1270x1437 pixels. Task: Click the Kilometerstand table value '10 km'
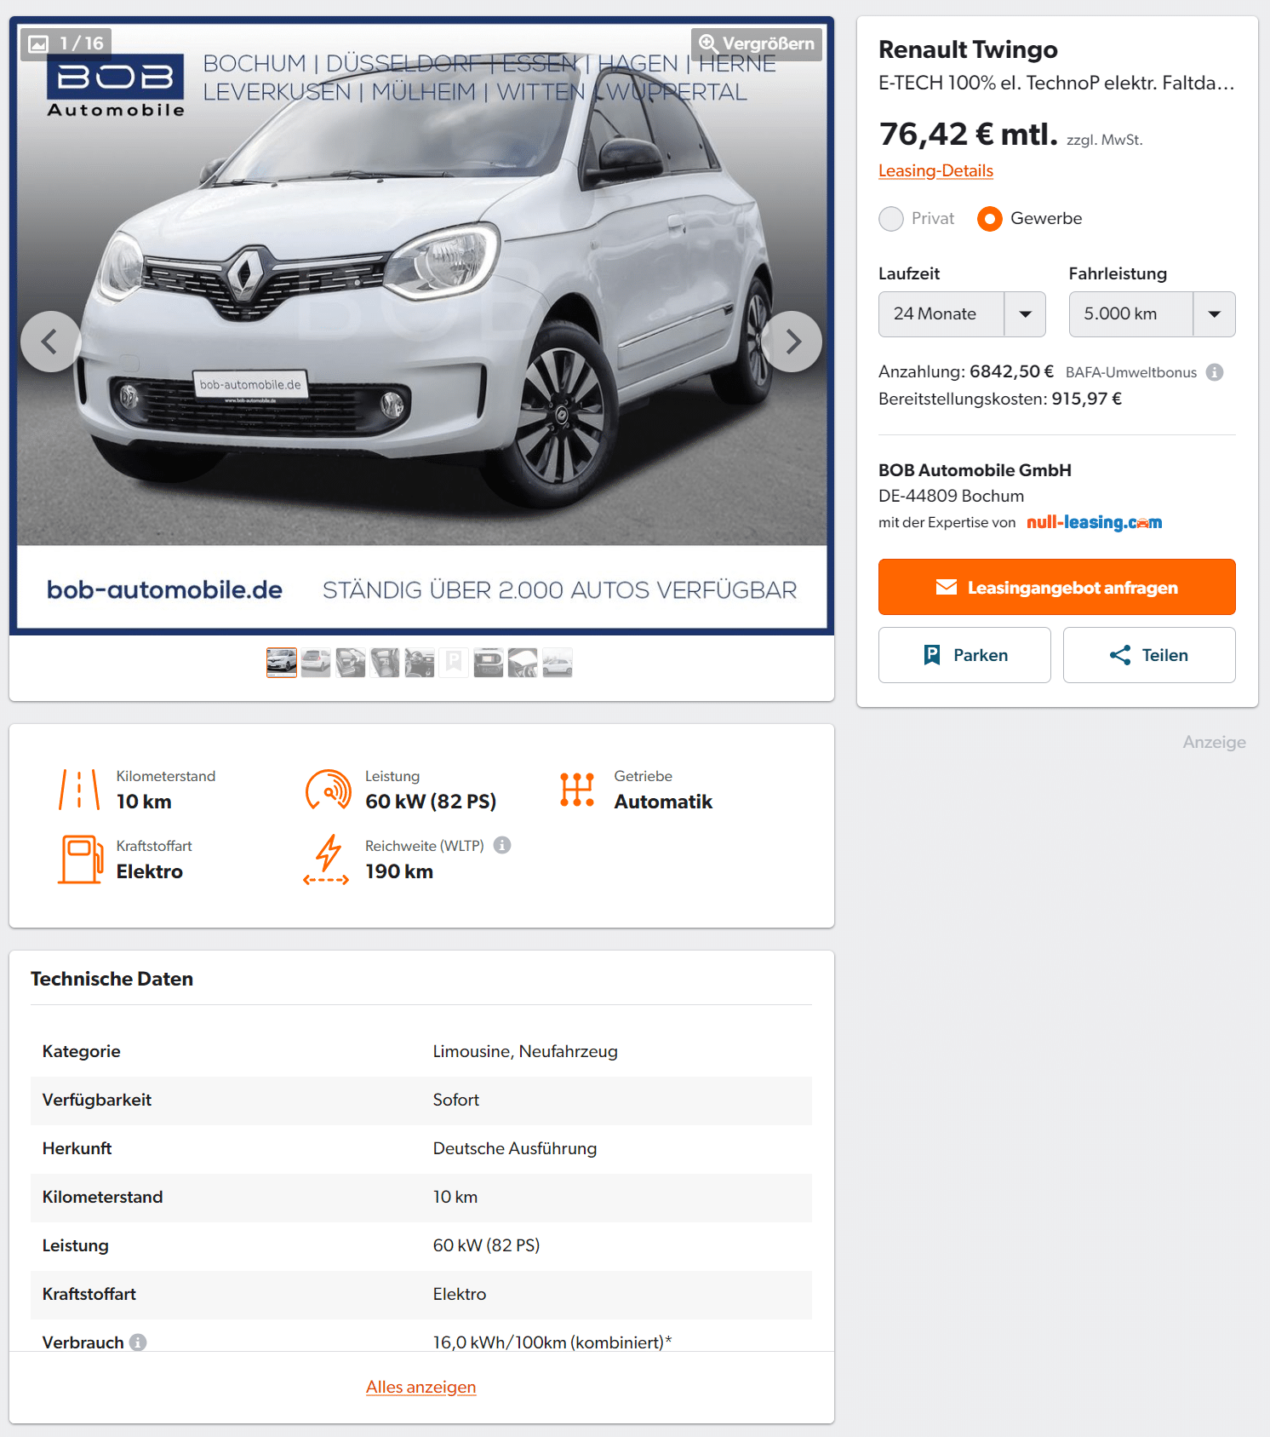point(455,1197)
